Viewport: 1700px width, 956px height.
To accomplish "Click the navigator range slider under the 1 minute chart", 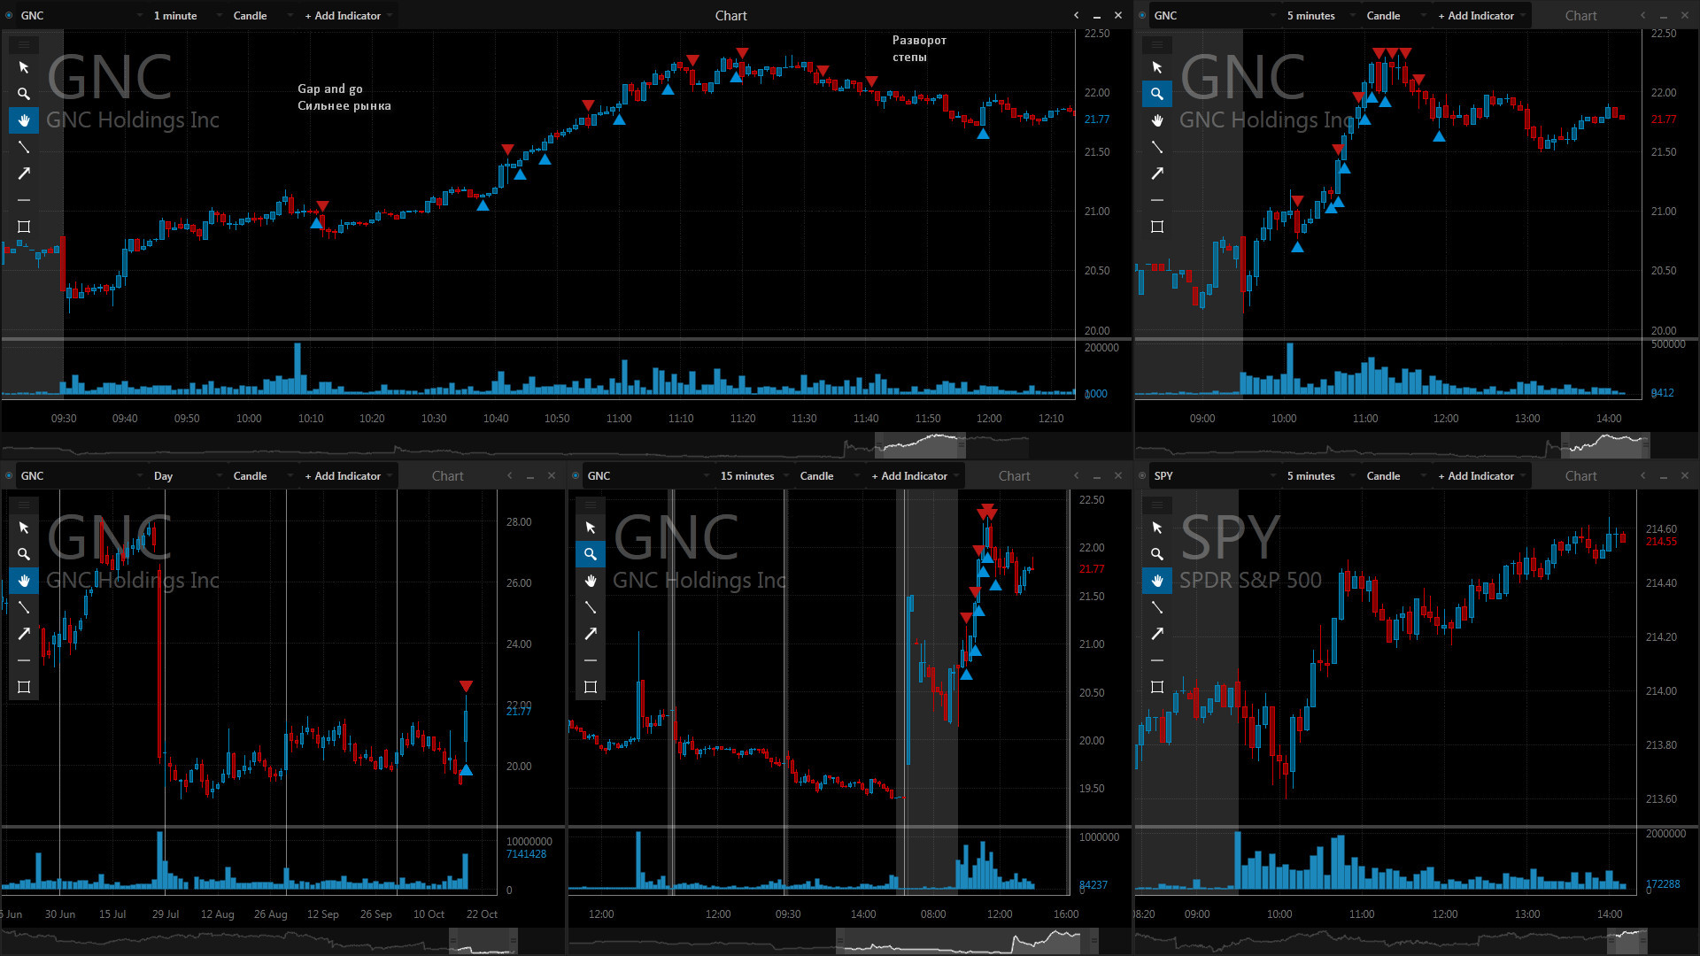I will tap(920, 444).
